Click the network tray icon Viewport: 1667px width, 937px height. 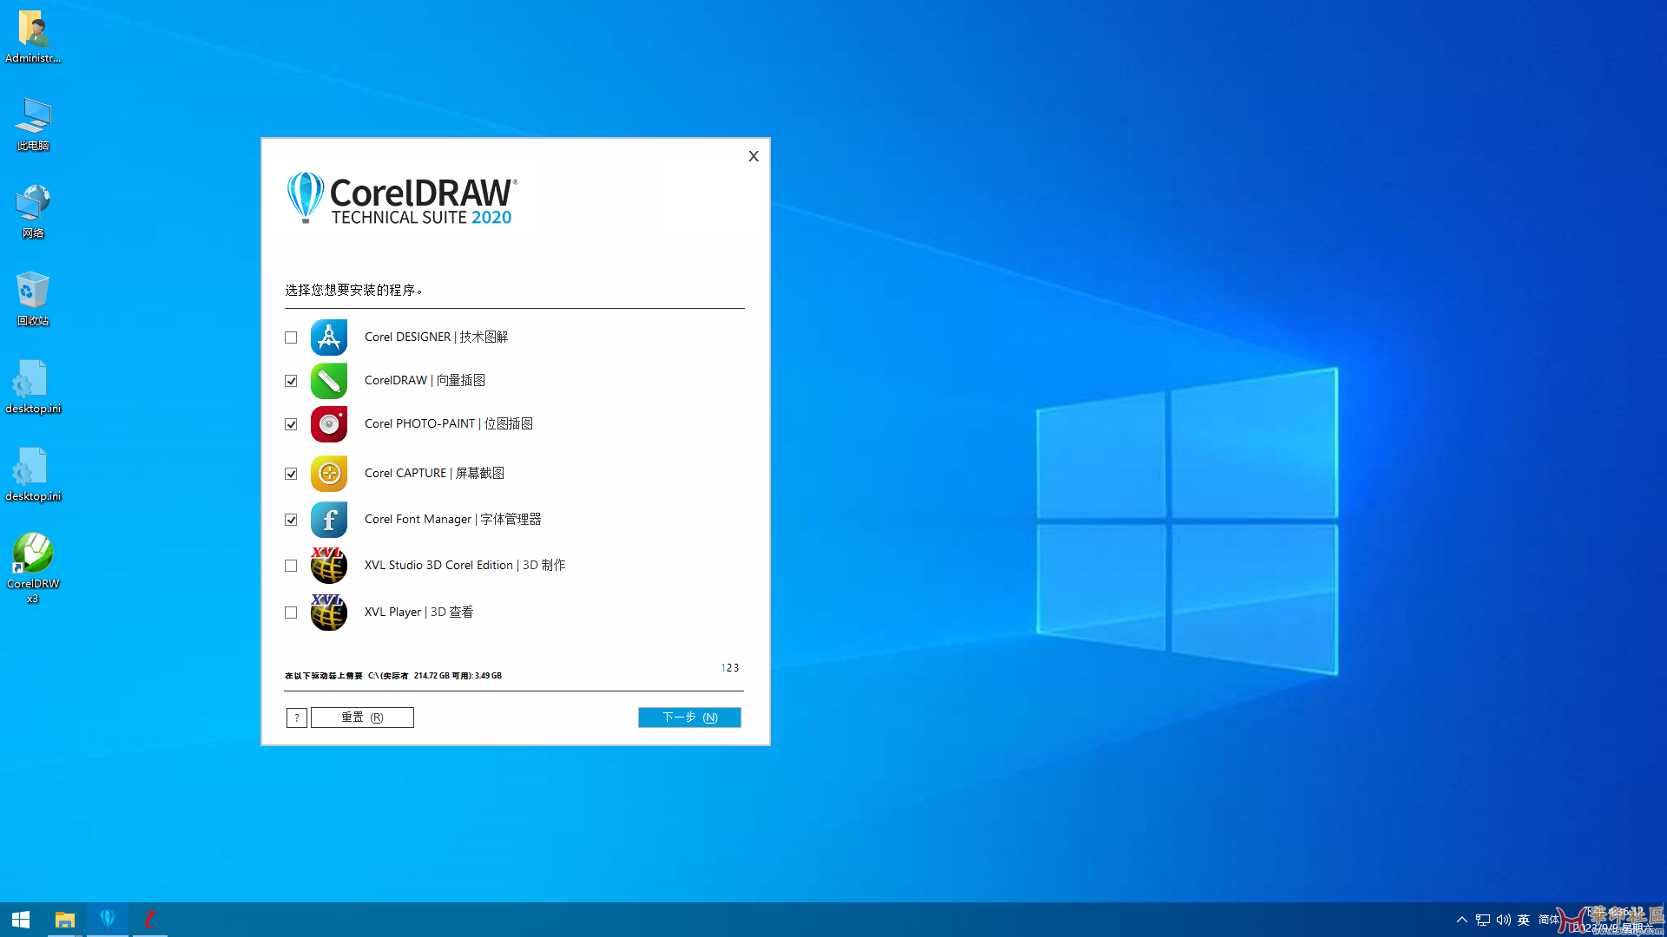pos(1483,920)
